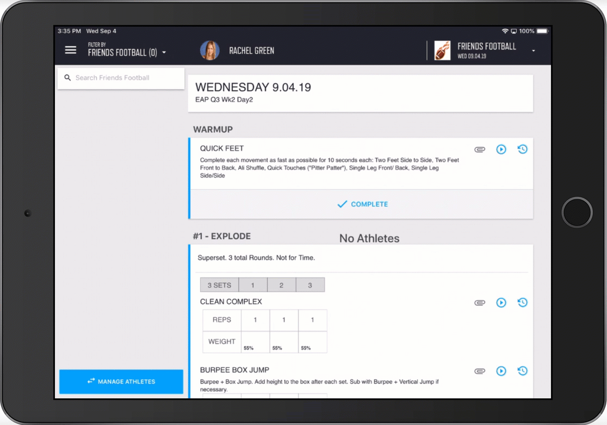Click the Wi-Fi status icon
Image resolution: width=607 pixels, height=425 pixels.
pyautogui.click(x=505, y=31)
